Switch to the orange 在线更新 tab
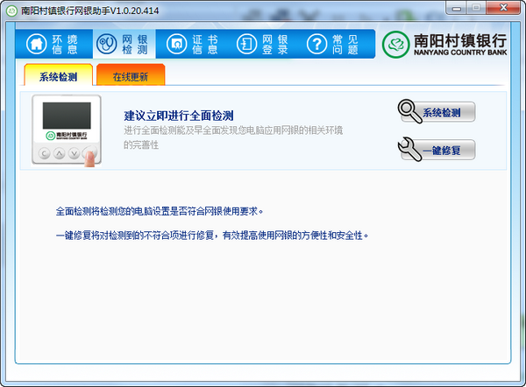 click(x=130, y=76)
